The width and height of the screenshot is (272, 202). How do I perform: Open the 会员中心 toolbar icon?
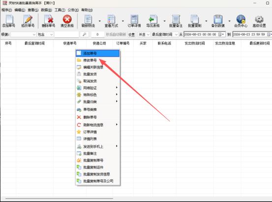241,21
